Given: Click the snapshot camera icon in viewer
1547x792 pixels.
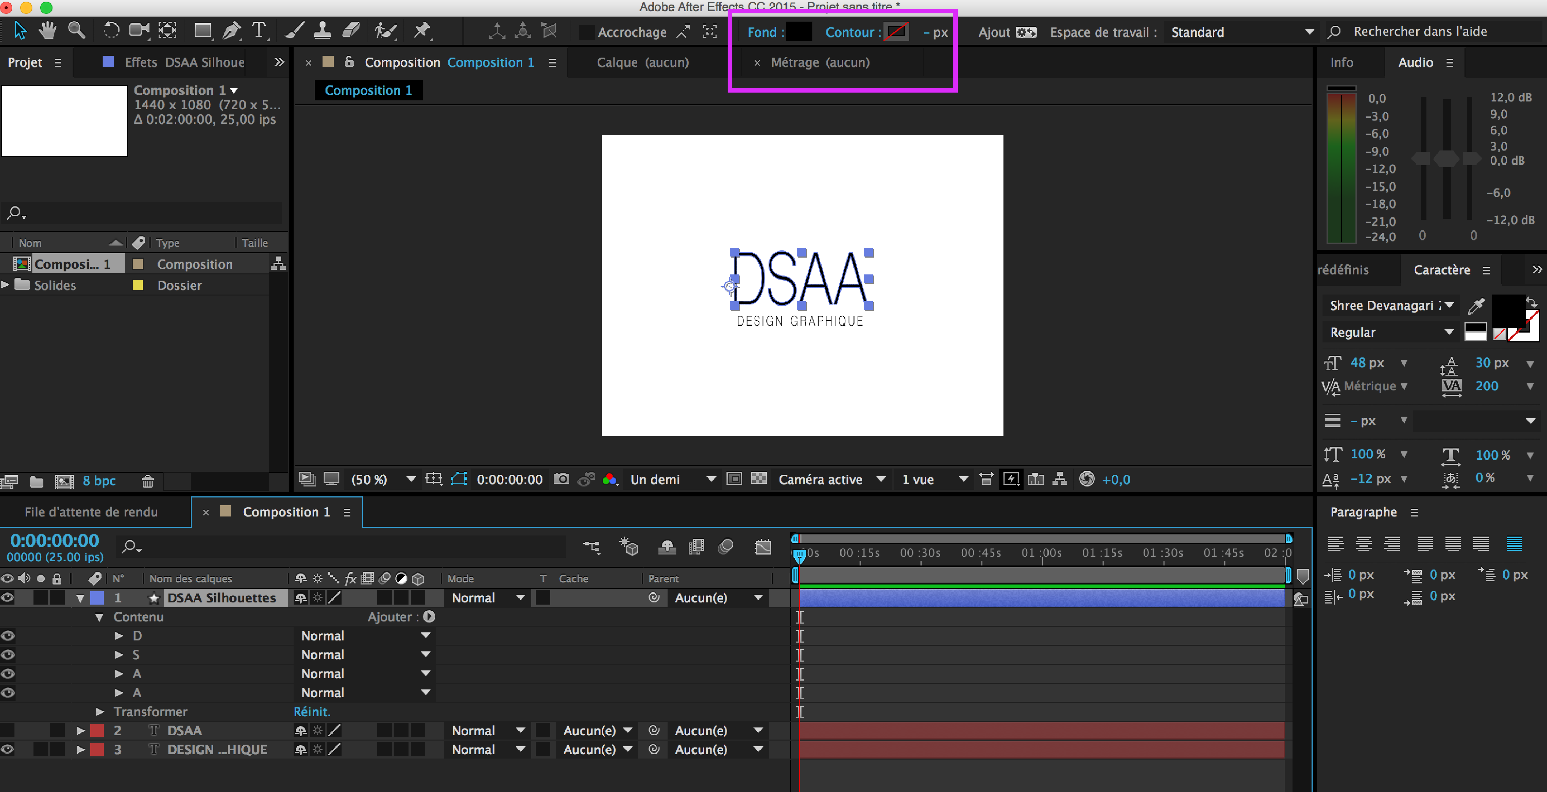Looking at the screenshot, I should (x=561, y=479).
